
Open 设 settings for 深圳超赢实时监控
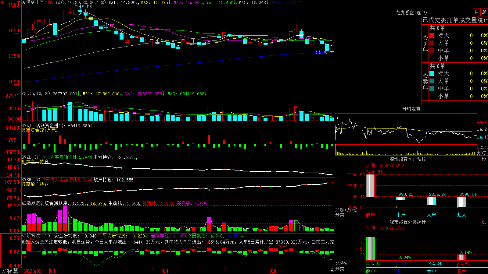coord(484,159)
